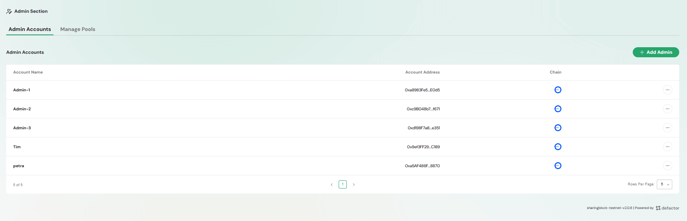Click address 0xa8983Fe5...E0d5

[x=422, y=90]
